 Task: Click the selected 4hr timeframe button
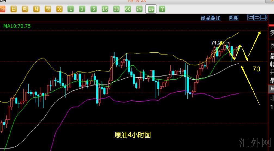coord(150,9)
